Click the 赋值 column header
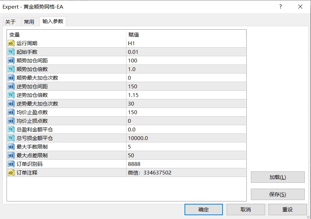The image size is (311, 219). [x=134, y=34]
